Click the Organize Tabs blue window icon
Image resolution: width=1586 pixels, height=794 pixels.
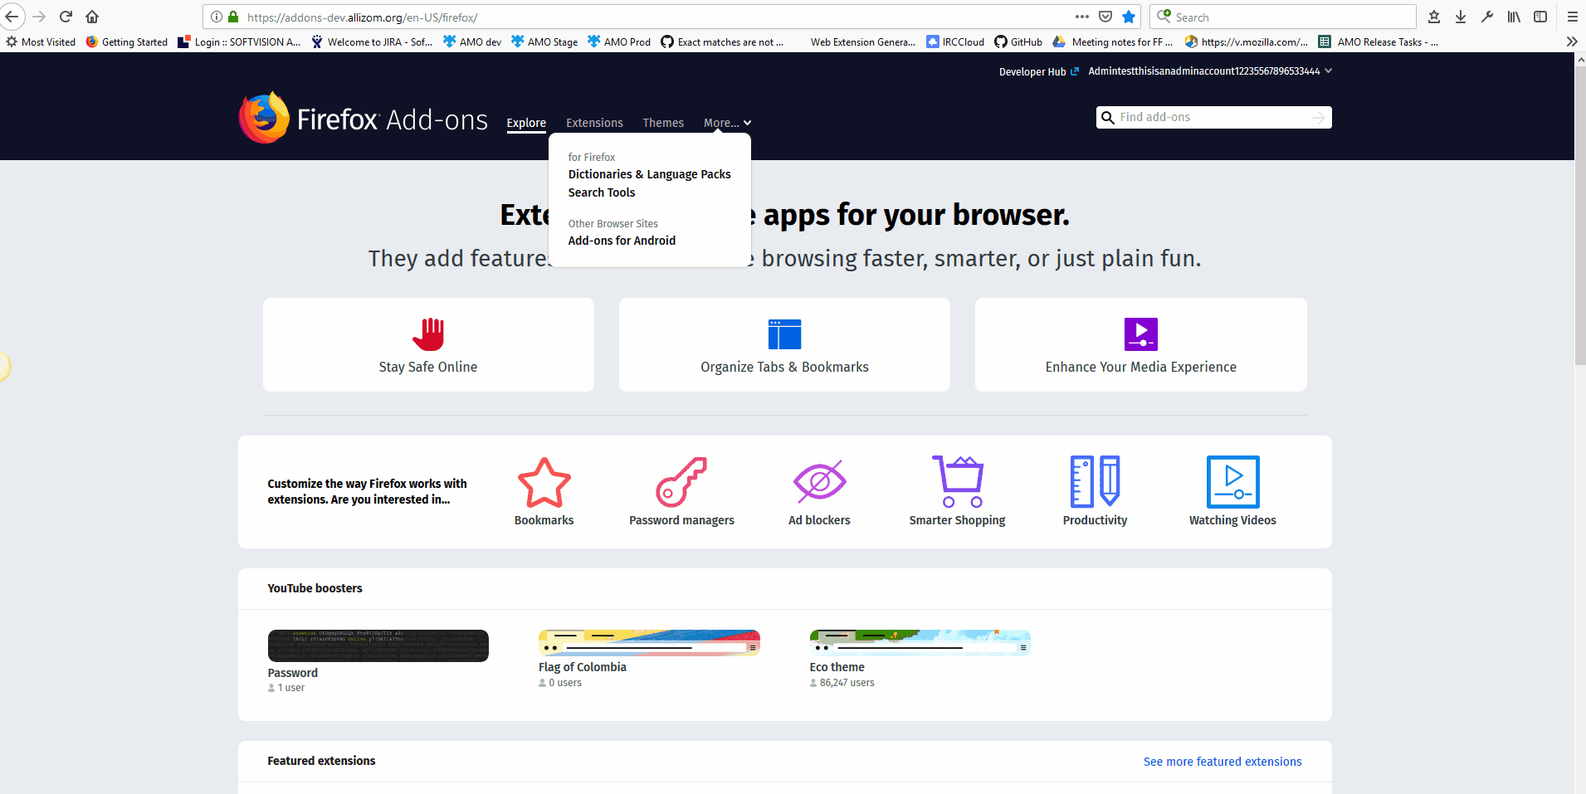pyautogui.click(x=785, y=334)
